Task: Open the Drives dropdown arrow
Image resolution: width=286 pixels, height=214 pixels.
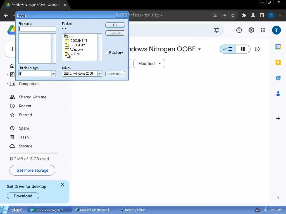Action: [100, 74]
